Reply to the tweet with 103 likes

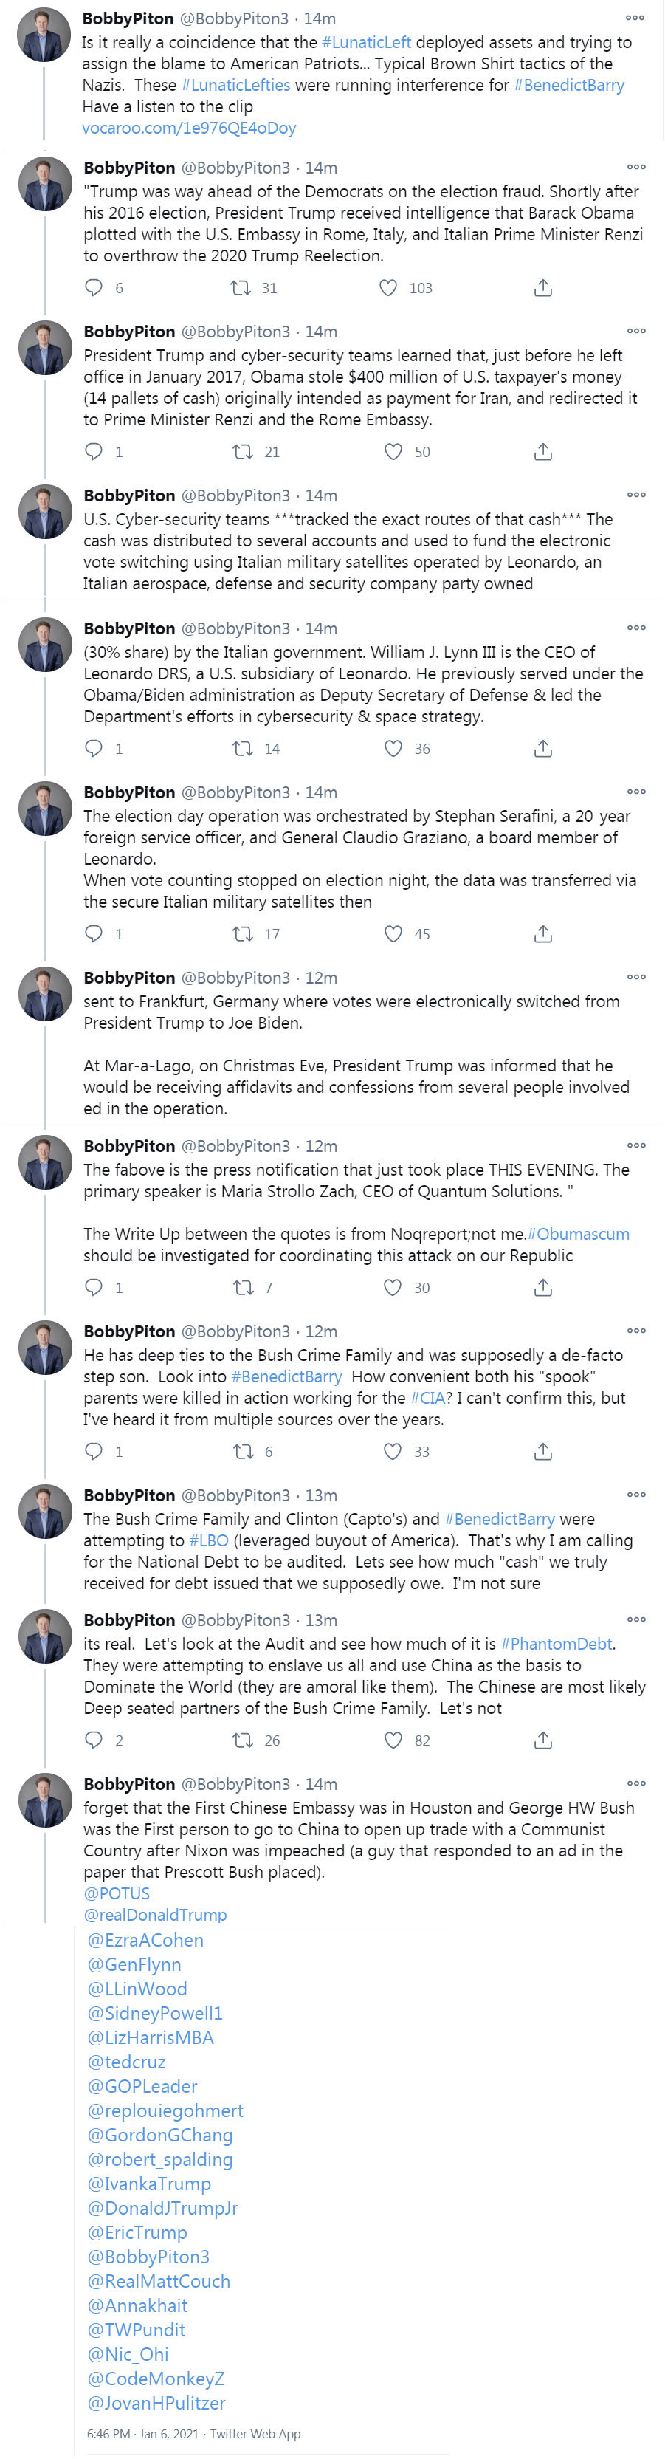click(x=94, y=287)
